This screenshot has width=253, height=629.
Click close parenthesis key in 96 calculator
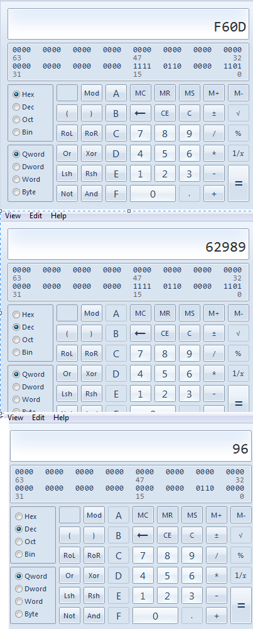point(94,535)
